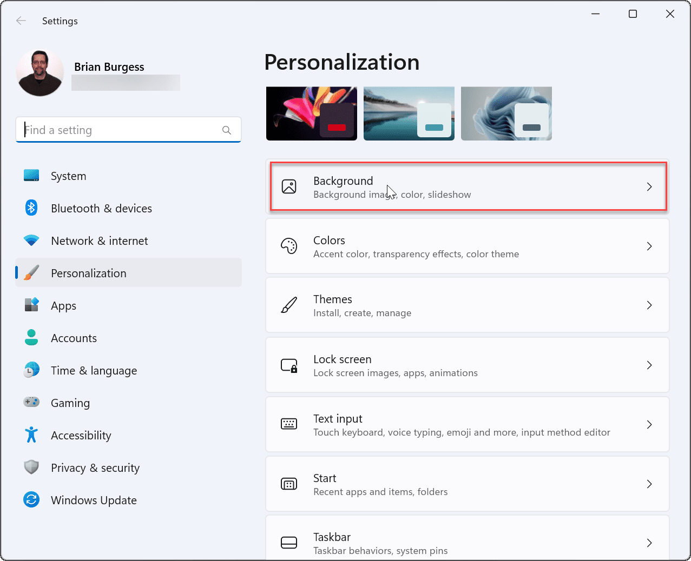
Task: Select Personalization in the sidebar
Action: [x=88, y=272]
